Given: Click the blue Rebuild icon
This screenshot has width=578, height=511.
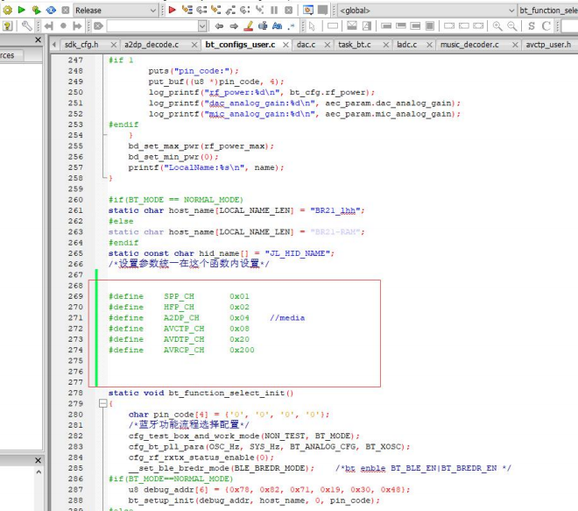Looking at the screenshot, I should click(51, 11).
